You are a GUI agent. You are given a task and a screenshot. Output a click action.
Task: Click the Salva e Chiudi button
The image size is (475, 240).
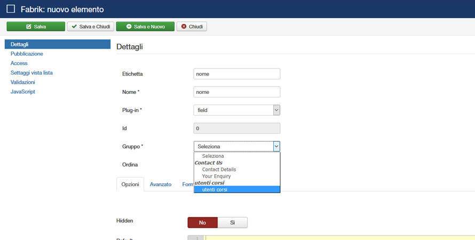[91, 26]
